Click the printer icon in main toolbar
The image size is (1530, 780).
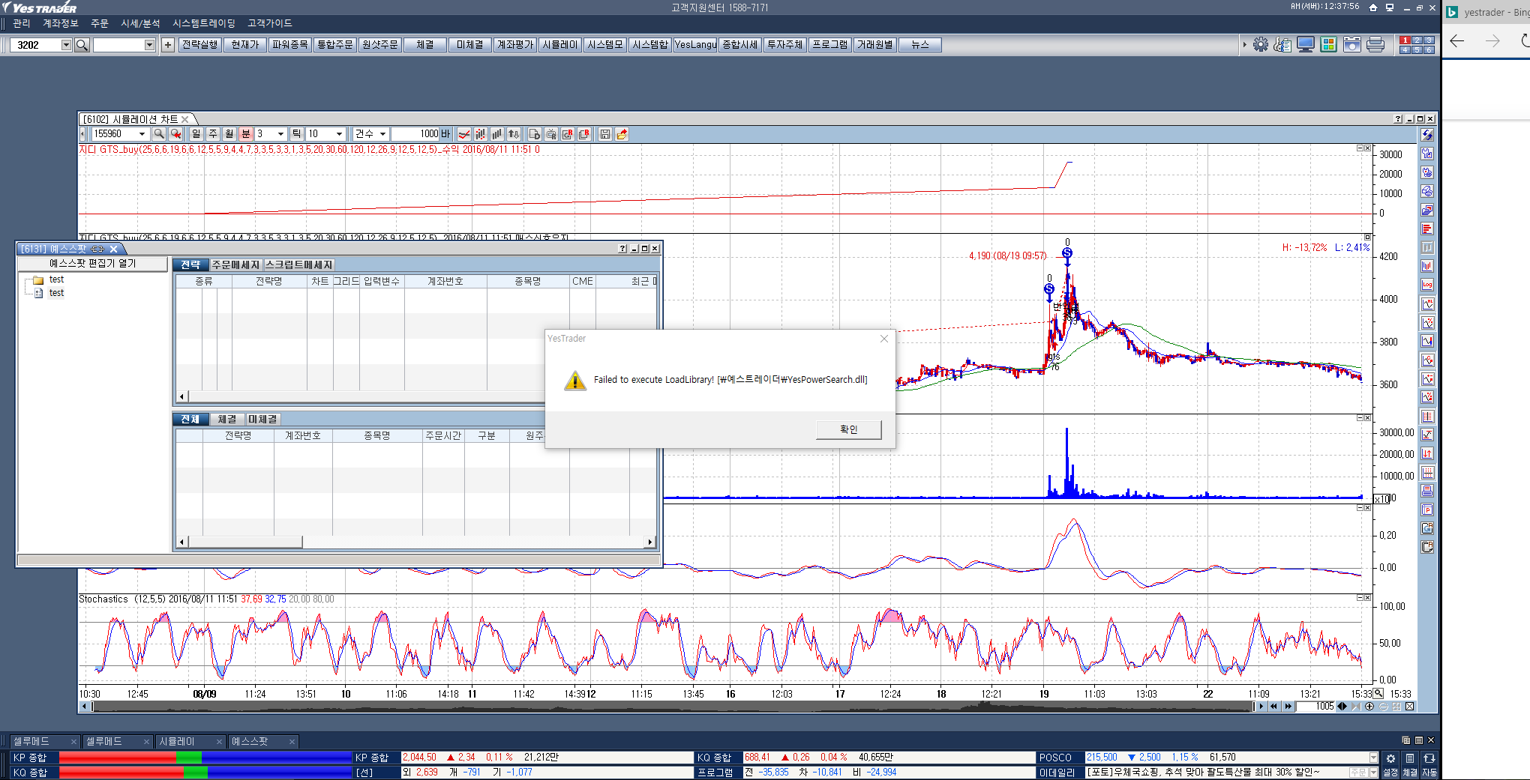point(1375,45)
